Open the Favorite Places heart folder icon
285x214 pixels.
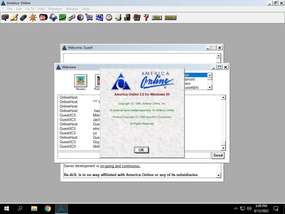point(137,18)
